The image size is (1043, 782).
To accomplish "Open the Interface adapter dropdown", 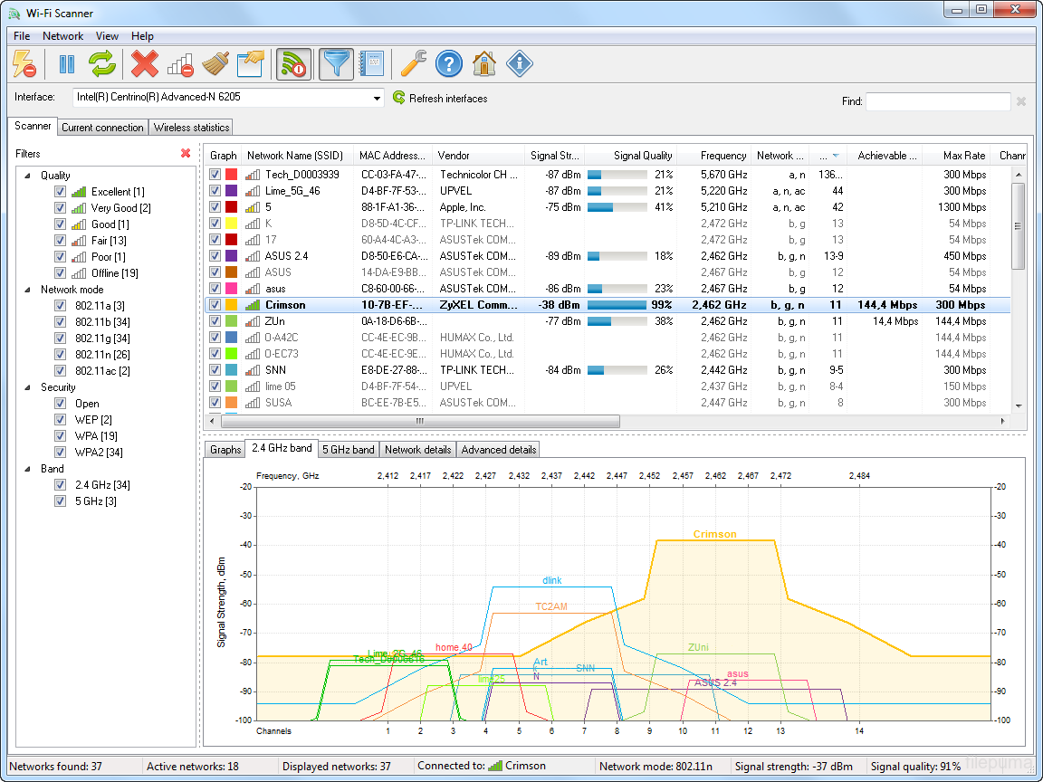I will tap(378, 98).
